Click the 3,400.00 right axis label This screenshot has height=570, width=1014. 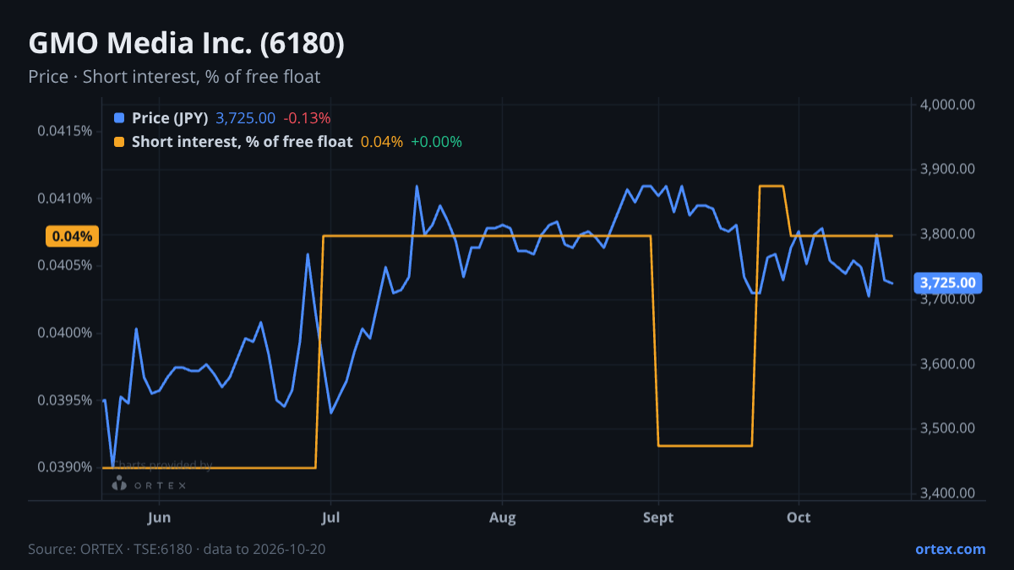[948, 494]
